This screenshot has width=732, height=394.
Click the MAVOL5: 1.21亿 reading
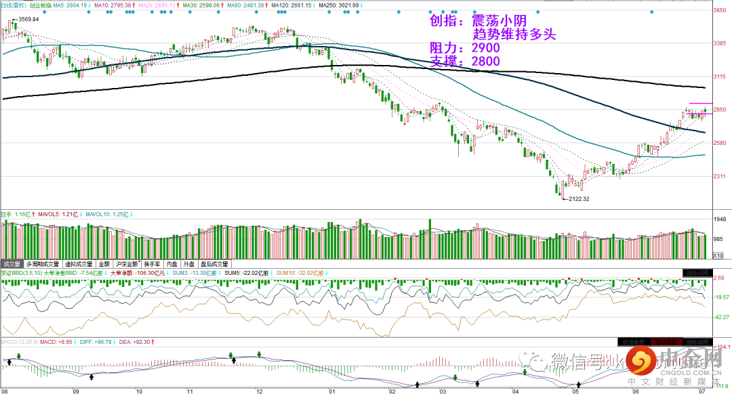coord(58,215)
